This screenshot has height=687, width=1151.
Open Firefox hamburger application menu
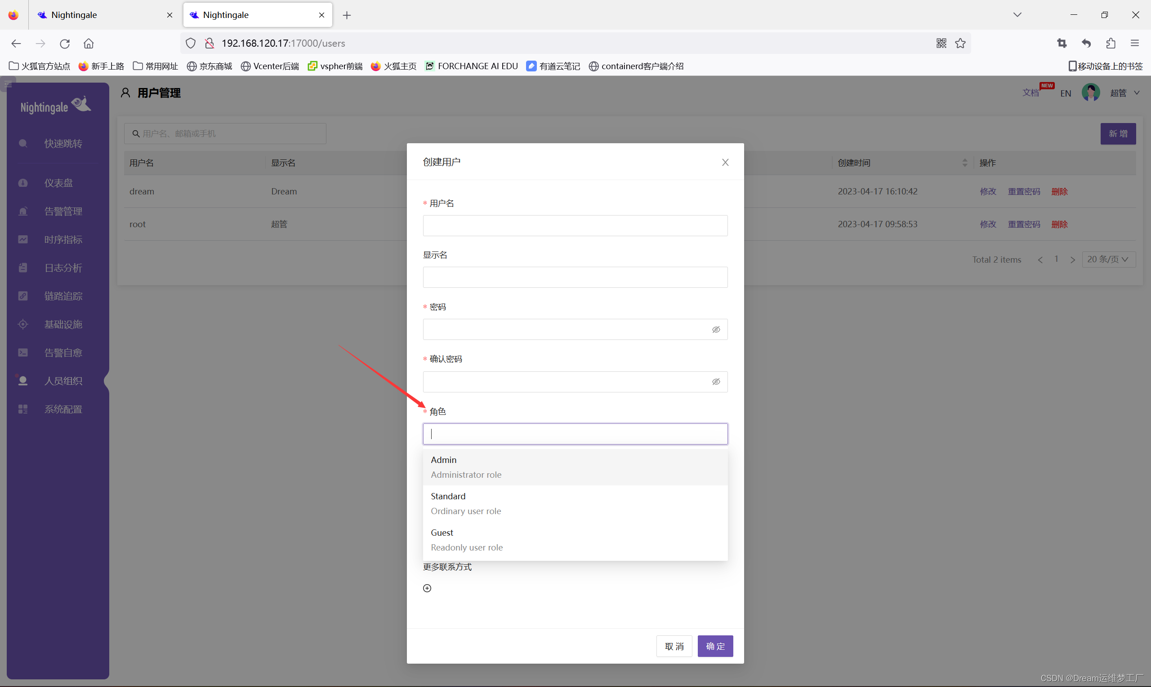[1135, 43]
